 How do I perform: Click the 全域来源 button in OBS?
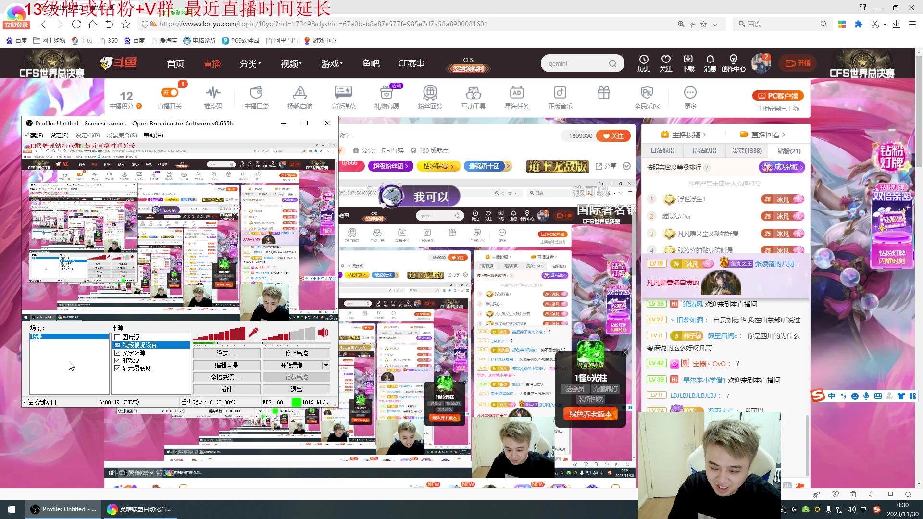[226, 377]
